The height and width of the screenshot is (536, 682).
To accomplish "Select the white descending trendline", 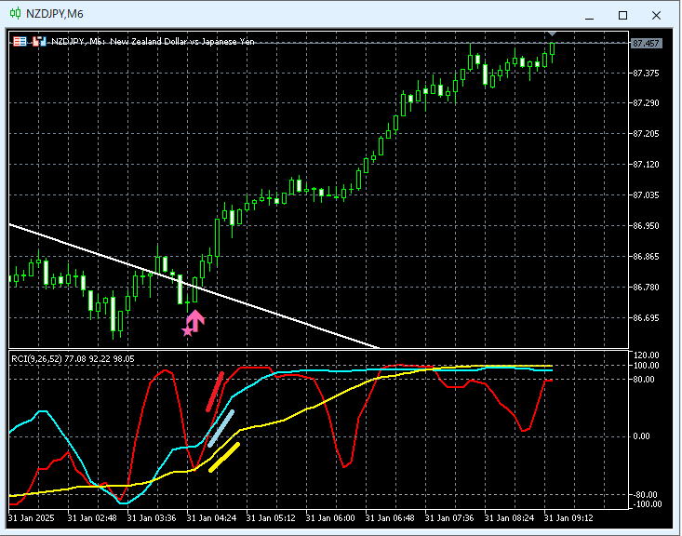I will (194, 286).
